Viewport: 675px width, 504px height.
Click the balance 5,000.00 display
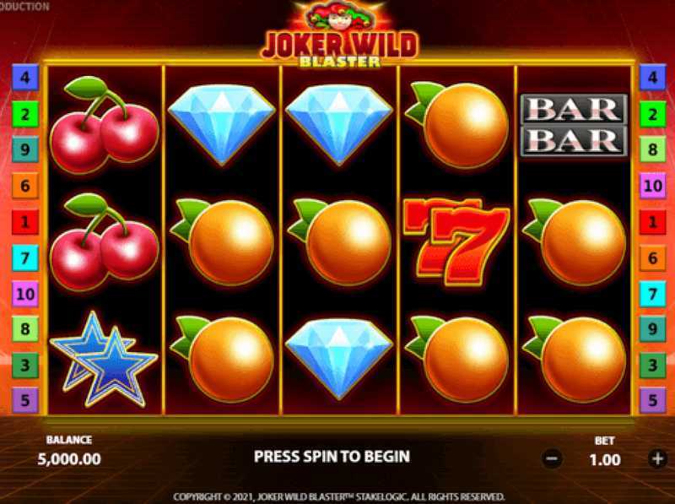69,458
